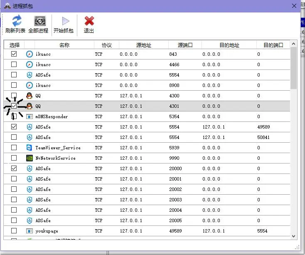Viewport: 305px width, 255px height.
Task: Click the NvNetworkService NVIDIA icon
Action: 29,158
